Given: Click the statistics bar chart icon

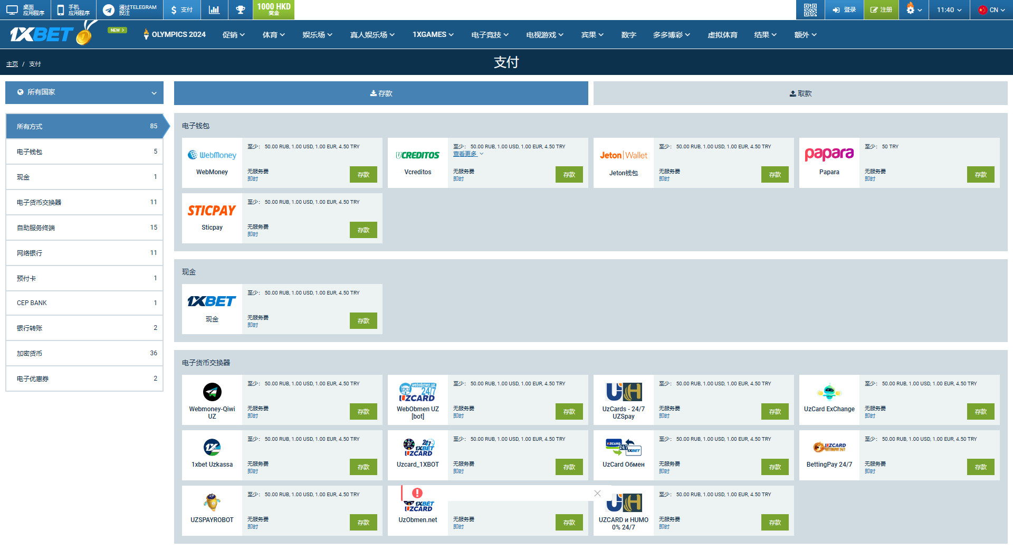Looking at the screenshot, I should click(x=214, y=10).
